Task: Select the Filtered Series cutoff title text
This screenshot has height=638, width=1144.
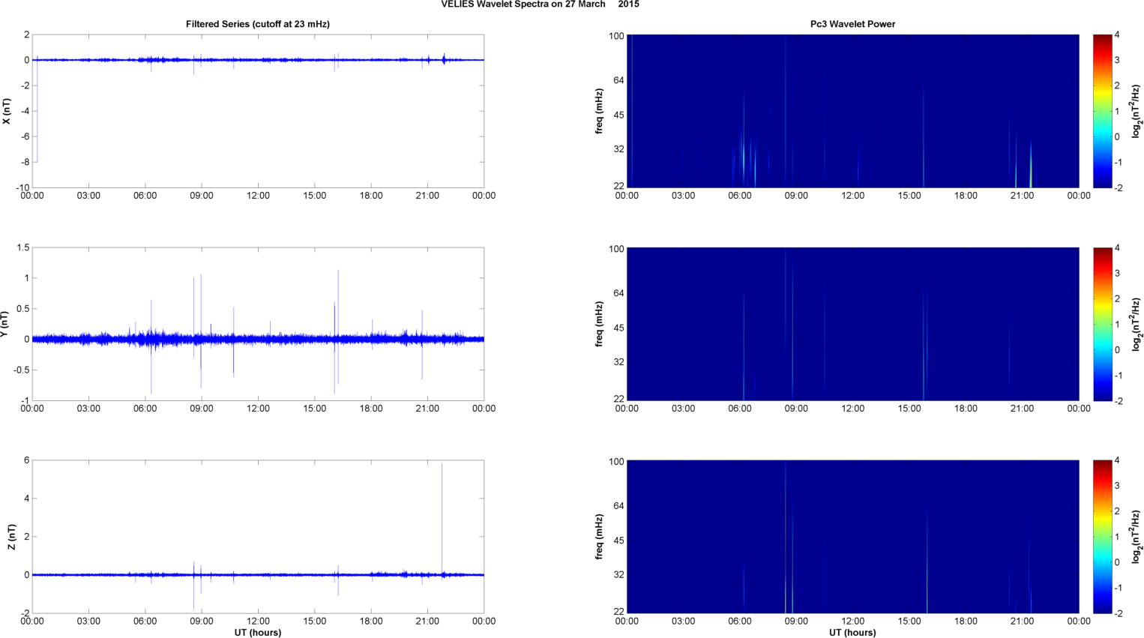Action: [257, 24]
